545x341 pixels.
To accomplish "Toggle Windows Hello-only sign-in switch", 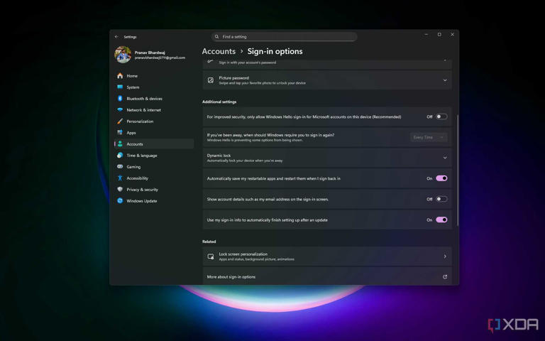I will (441, 117).
